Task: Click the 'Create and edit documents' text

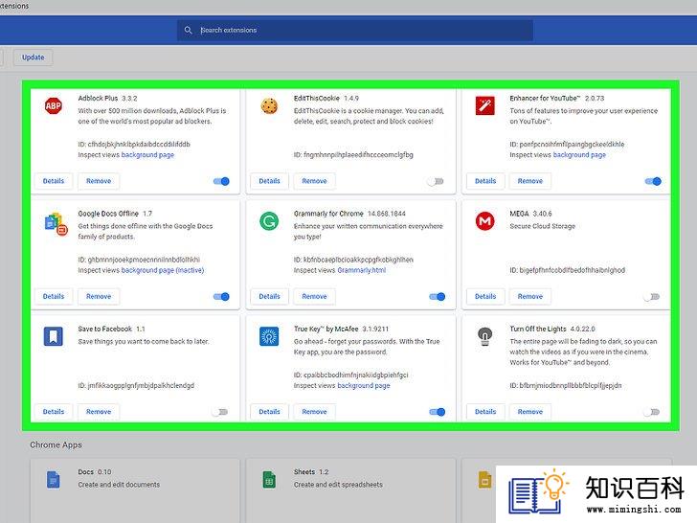Action: pyautogui.click(x=119, y=485)
